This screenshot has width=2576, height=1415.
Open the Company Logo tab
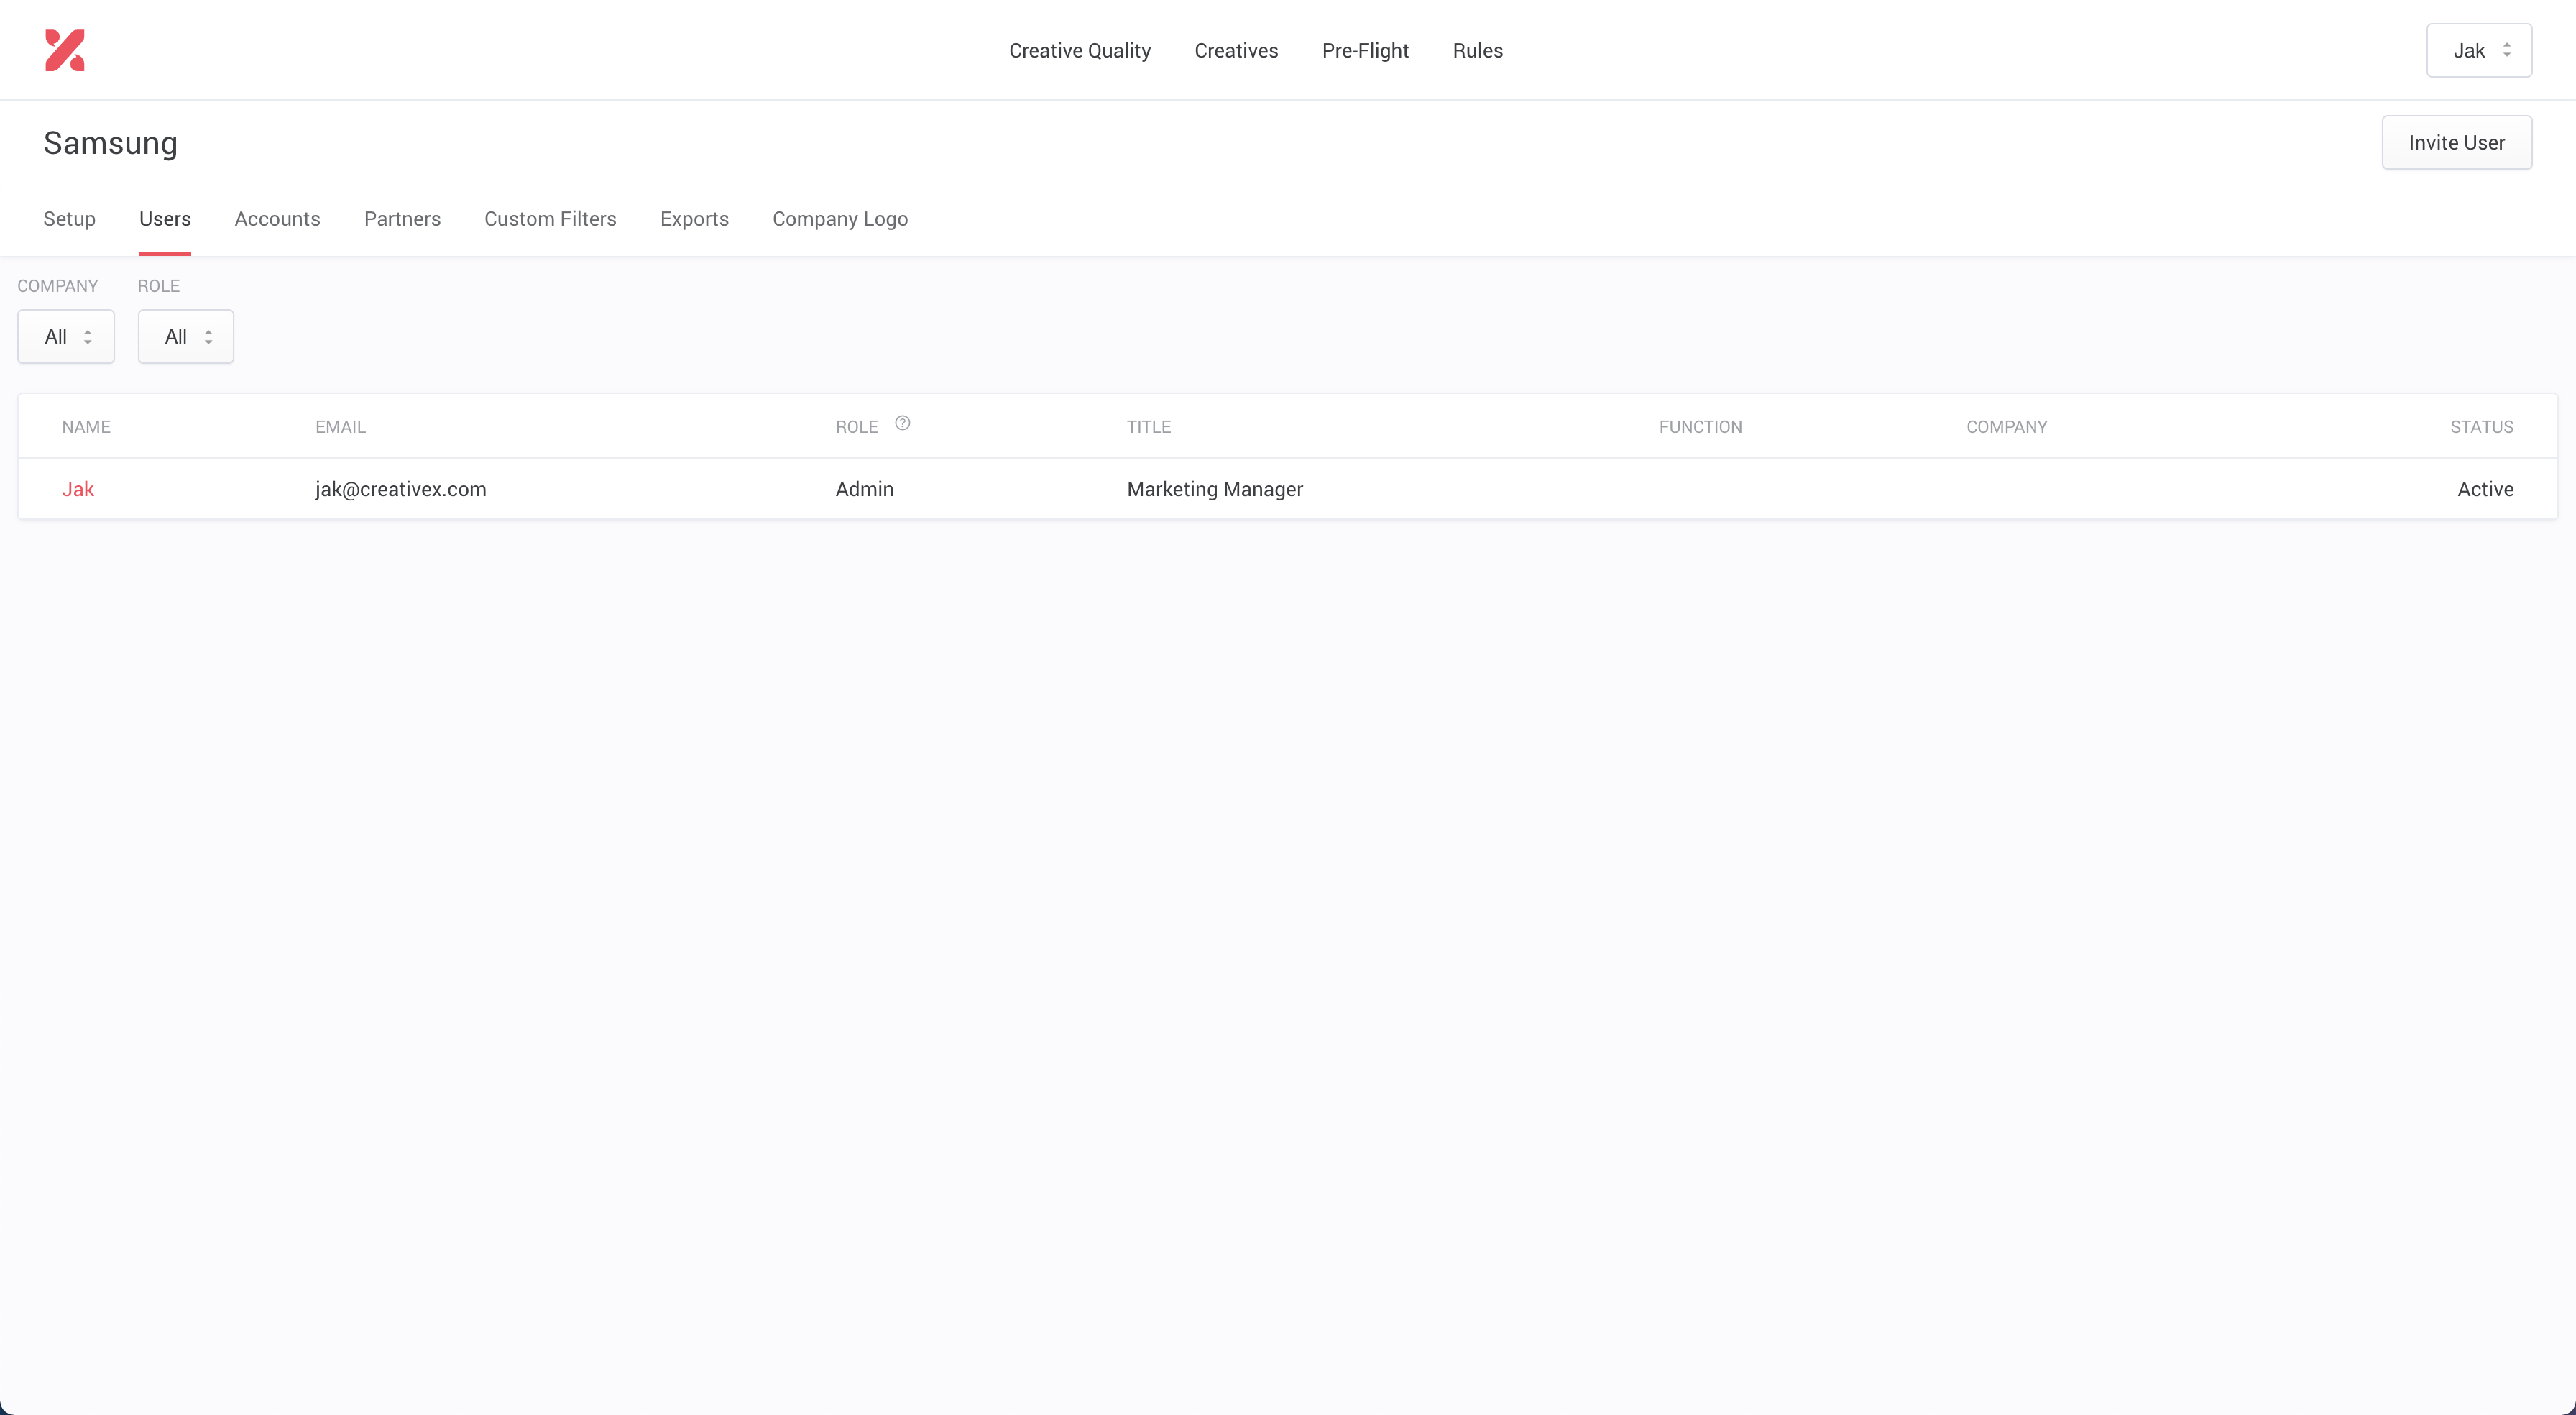pyautogui.click(x=840, y=219)
